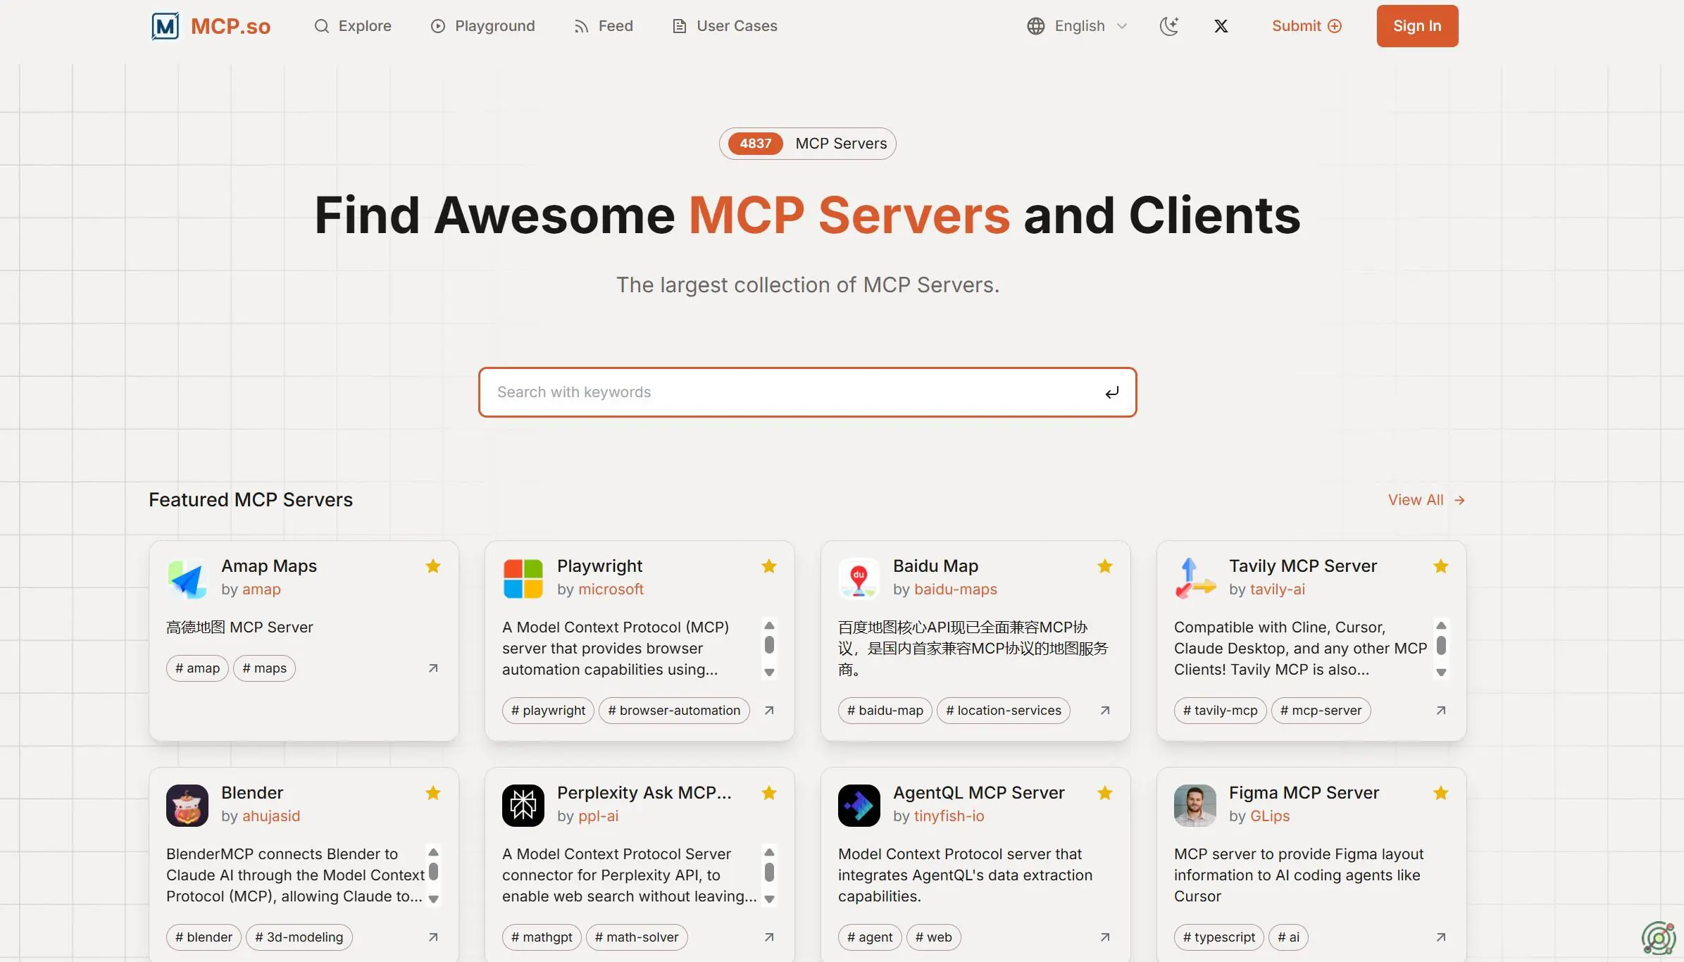This screenshot has height=962, width=1684.
Task: Open the amap author link
Action: (261, 589)
